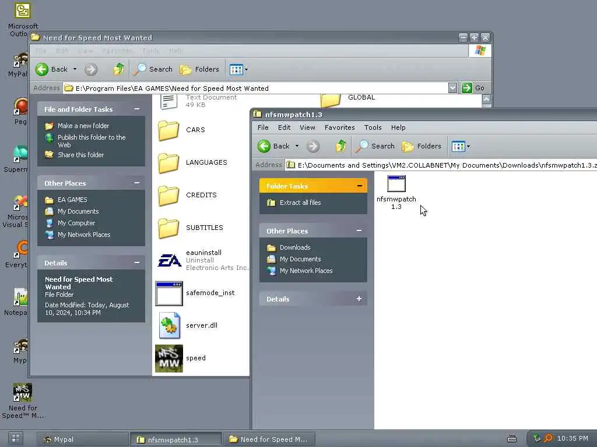Select the CARS folder
The width and height of the screenshot is (597, 447).
182,130
